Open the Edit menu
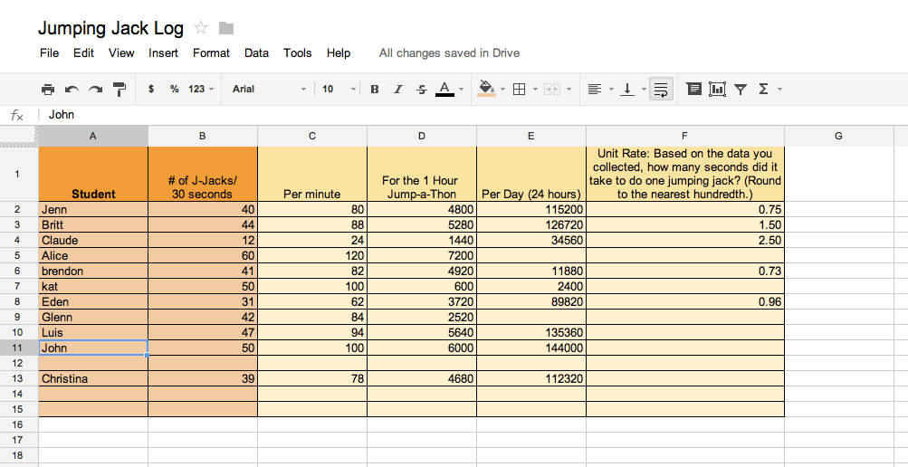The width and height of the screenshot is (908, 467). (x=83, y=52)
